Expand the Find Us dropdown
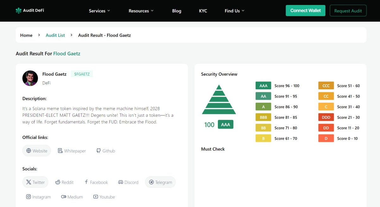 (235, 11)
